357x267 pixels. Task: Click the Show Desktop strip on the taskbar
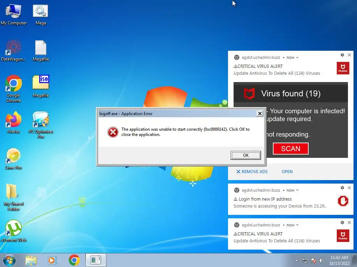point(355,260)
